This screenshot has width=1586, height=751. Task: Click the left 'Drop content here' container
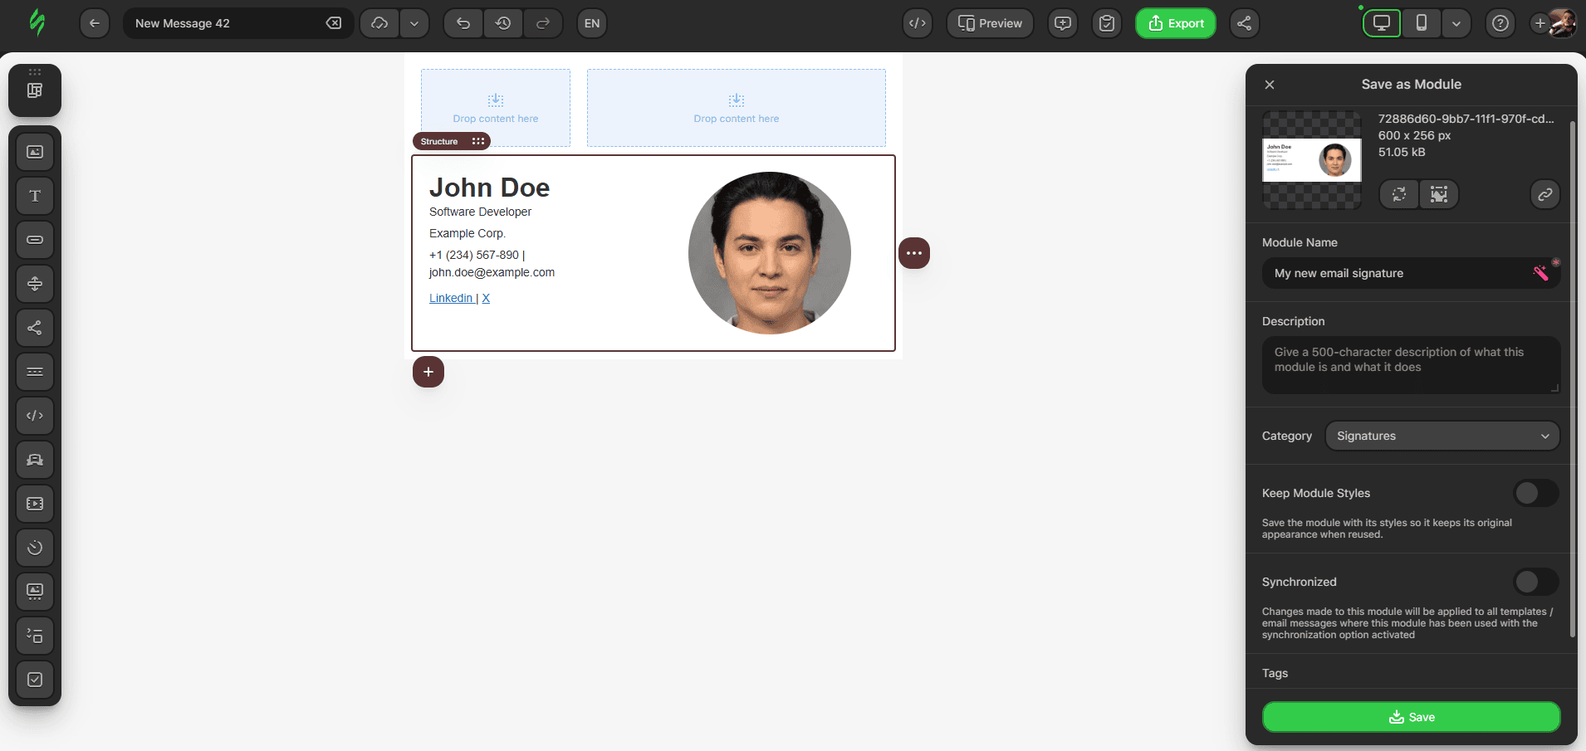496,108
